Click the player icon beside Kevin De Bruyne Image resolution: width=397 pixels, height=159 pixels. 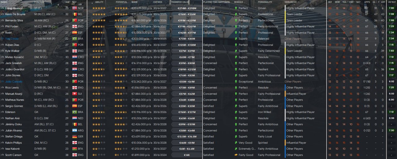(2, 14)
